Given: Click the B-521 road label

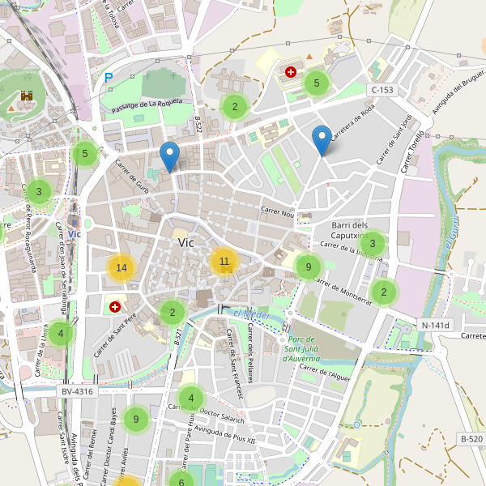Looking at the screenshot, I should 178,337.
